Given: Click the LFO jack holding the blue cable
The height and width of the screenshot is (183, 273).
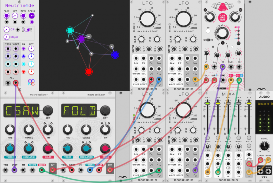Looking at the screenshot, I should [x=159, y=80].
